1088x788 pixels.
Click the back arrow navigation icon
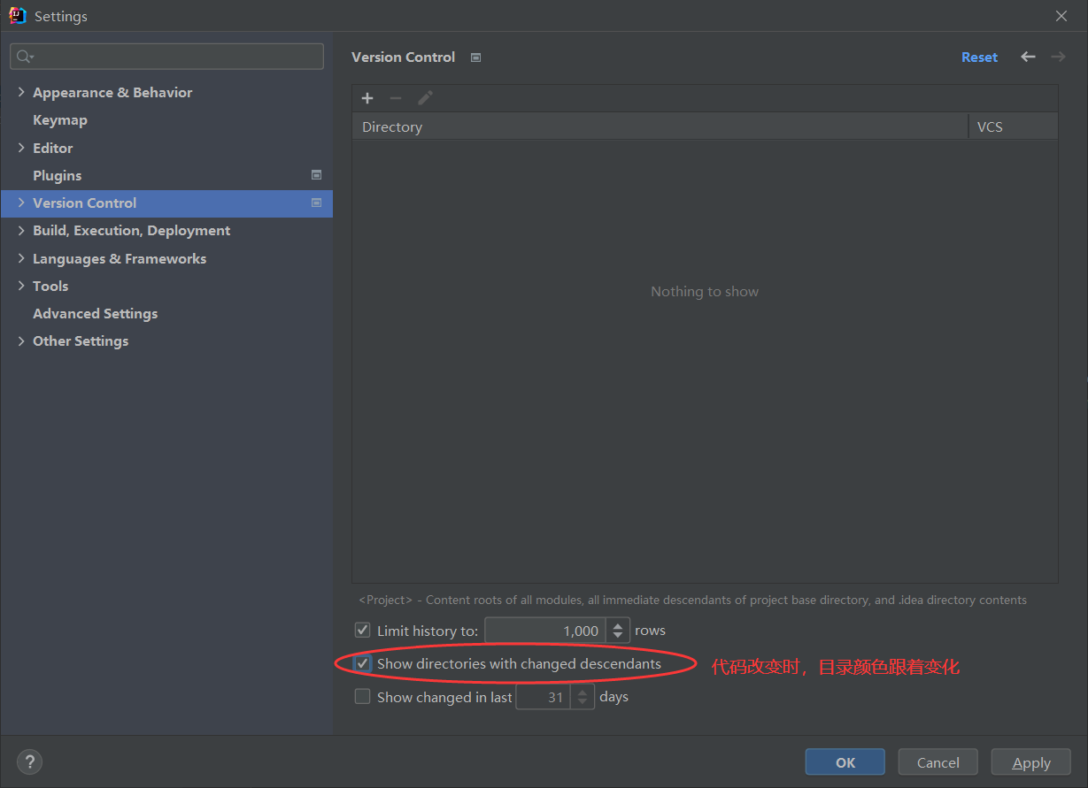click(x=1028, y=57)
